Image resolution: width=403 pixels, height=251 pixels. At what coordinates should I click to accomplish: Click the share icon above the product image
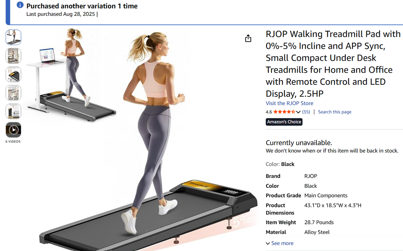tap(248, 38)
